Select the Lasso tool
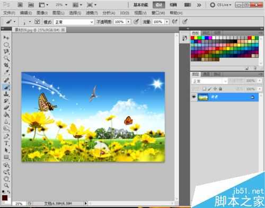 (6, 51)
